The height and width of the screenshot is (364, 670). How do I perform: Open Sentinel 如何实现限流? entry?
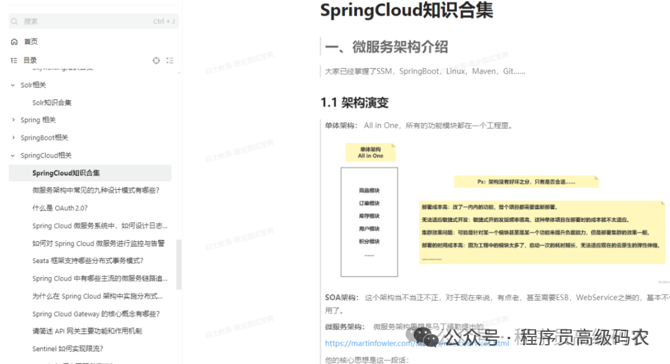68,348
